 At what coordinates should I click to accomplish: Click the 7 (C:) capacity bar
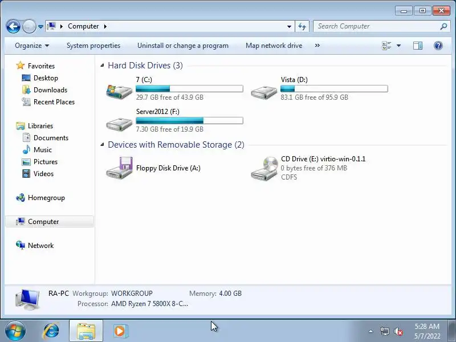(189, 89)
